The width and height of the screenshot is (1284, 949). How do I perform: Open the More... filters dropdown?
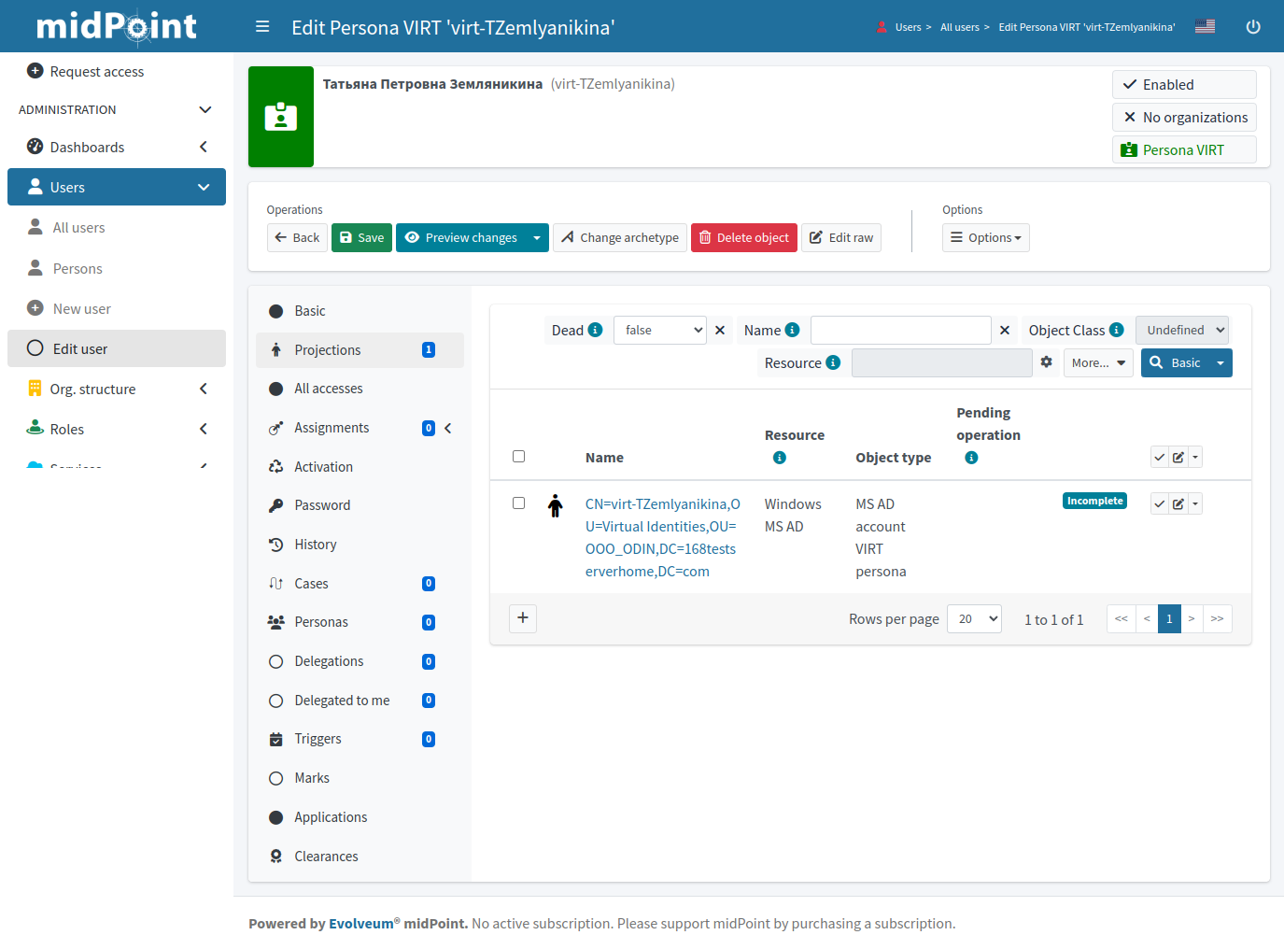1098,362
